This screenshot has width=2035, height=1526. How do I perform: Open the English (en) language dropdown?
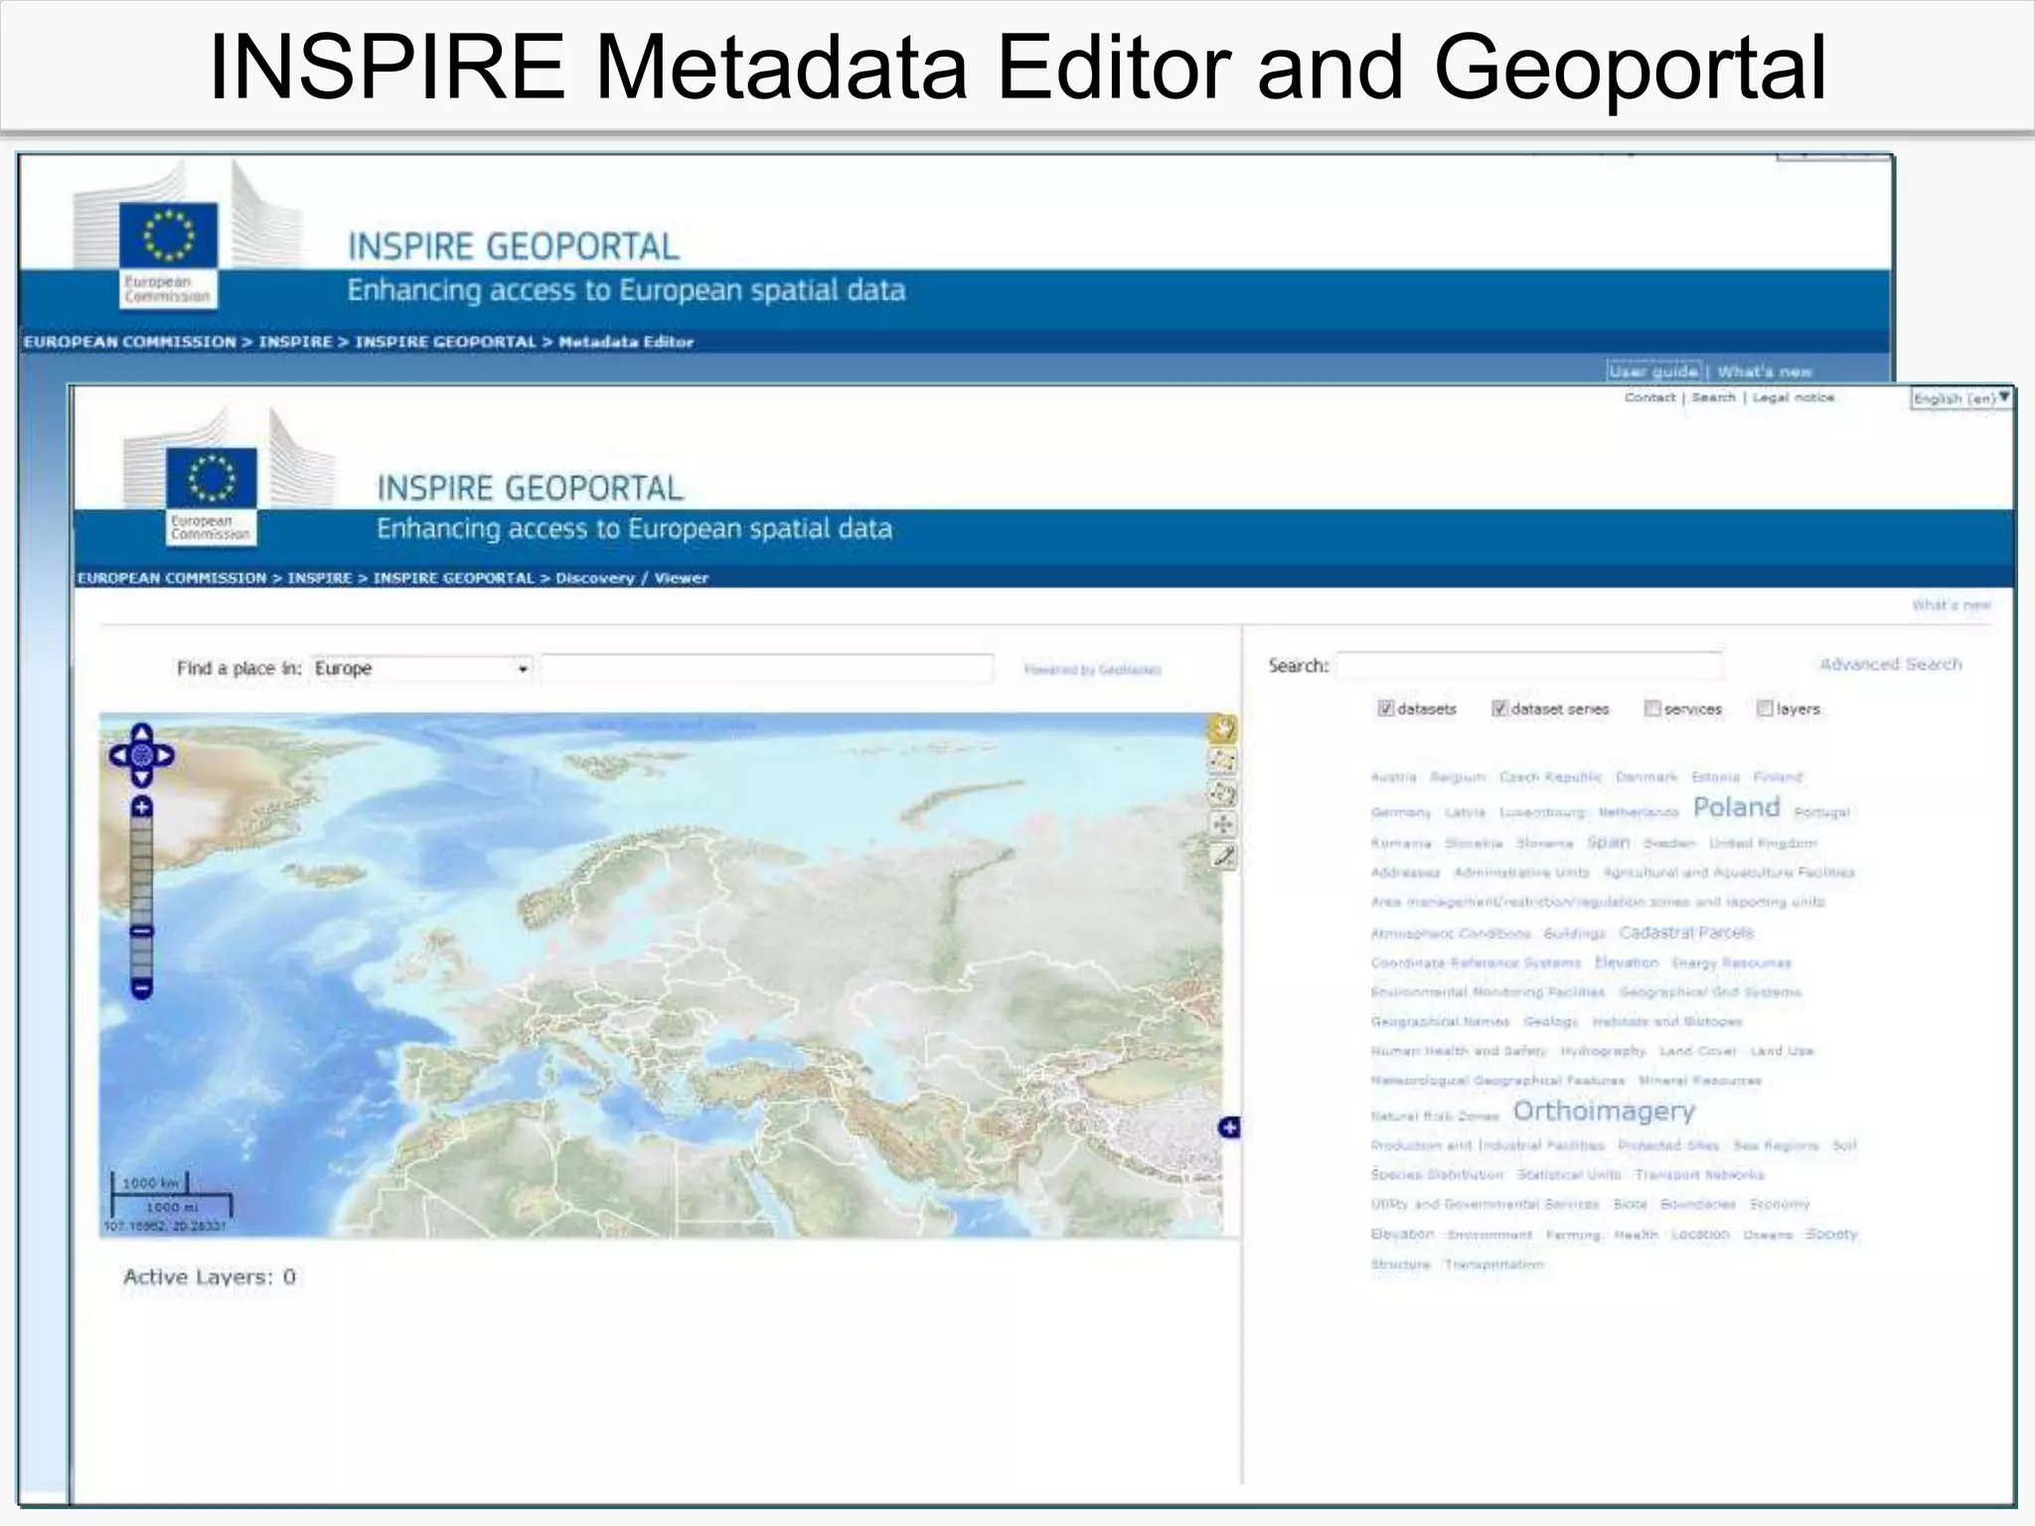1960,398
